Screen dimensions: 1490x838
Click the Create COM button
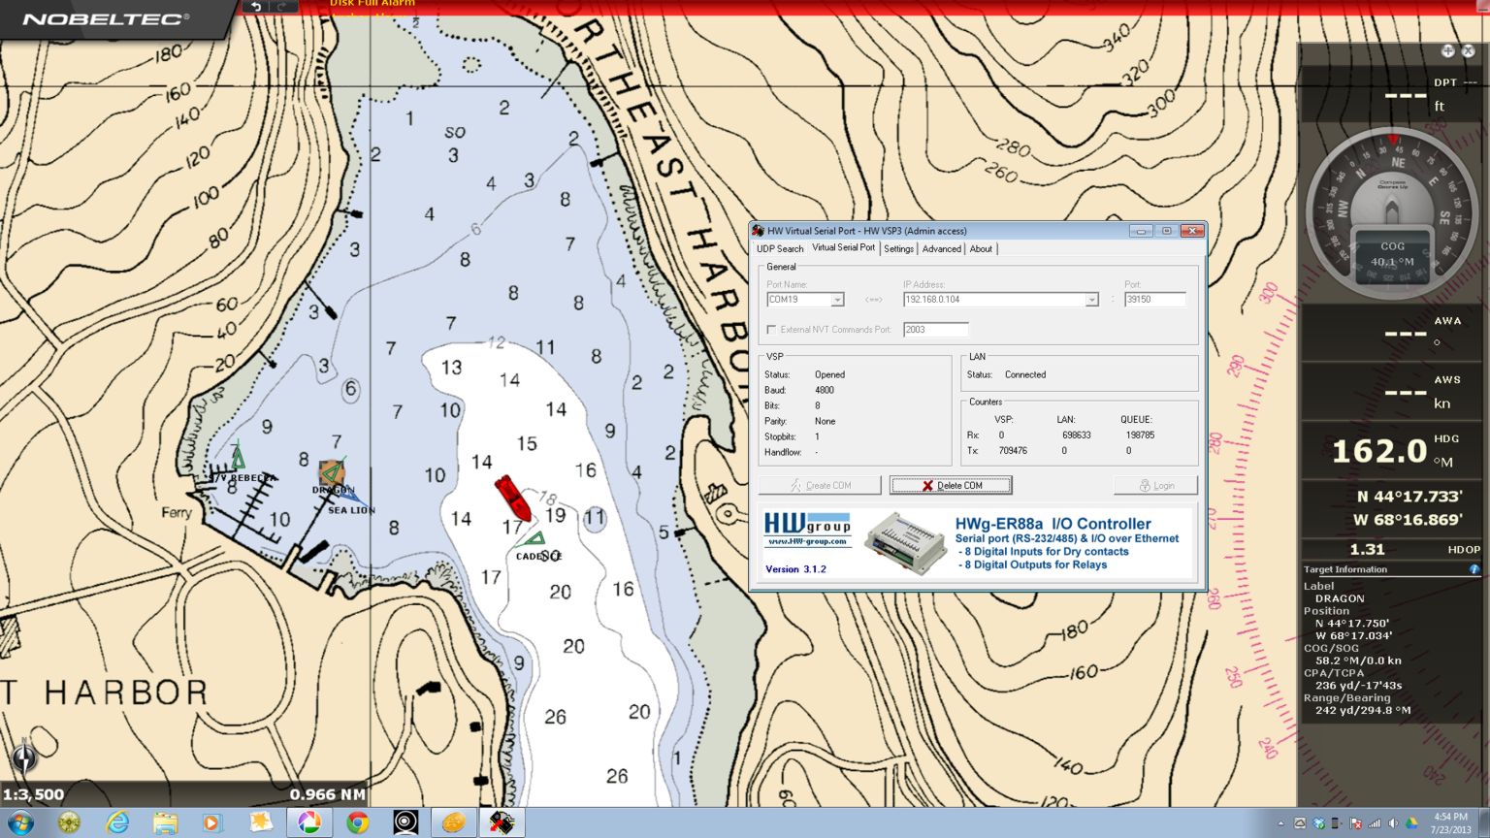pos(820,485)
